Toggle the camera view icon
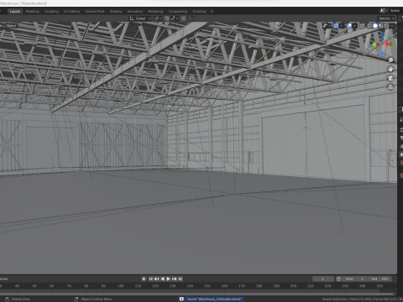The width and height of the screenshot is (403, 302). (x=390, y=78)
